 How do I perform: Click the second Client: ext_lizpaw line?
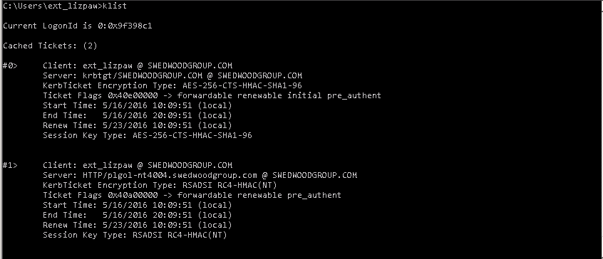tap(138, 165)
